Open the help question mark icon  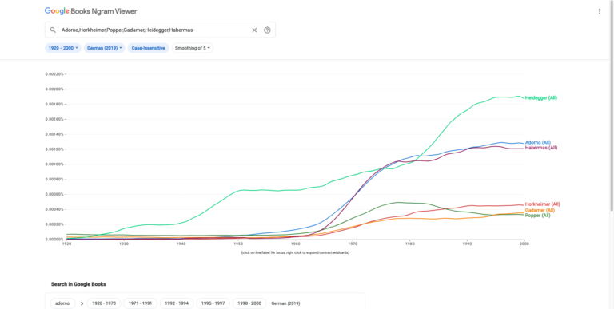267,30
